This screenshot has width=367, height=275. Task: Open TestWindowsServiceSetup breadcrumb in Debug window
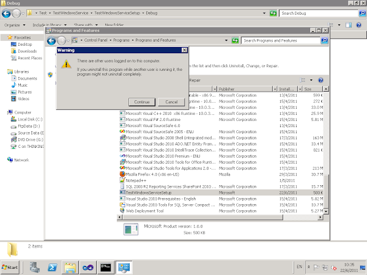click(117, 13)
